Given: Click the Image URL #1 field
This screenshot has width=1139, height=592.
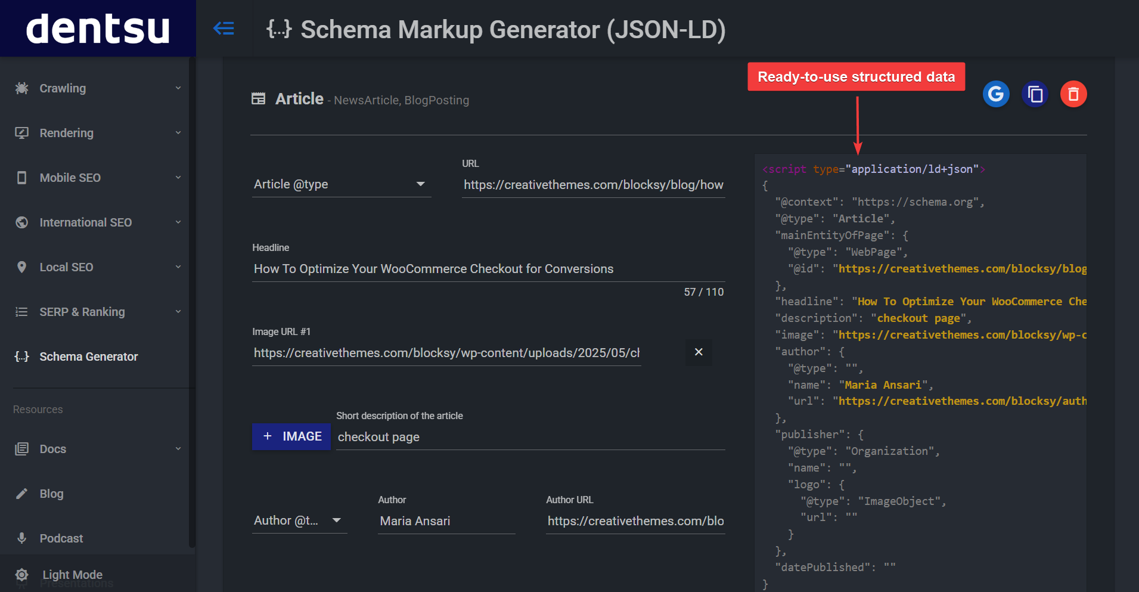Looking at the screenshot, I should point(446,353).
